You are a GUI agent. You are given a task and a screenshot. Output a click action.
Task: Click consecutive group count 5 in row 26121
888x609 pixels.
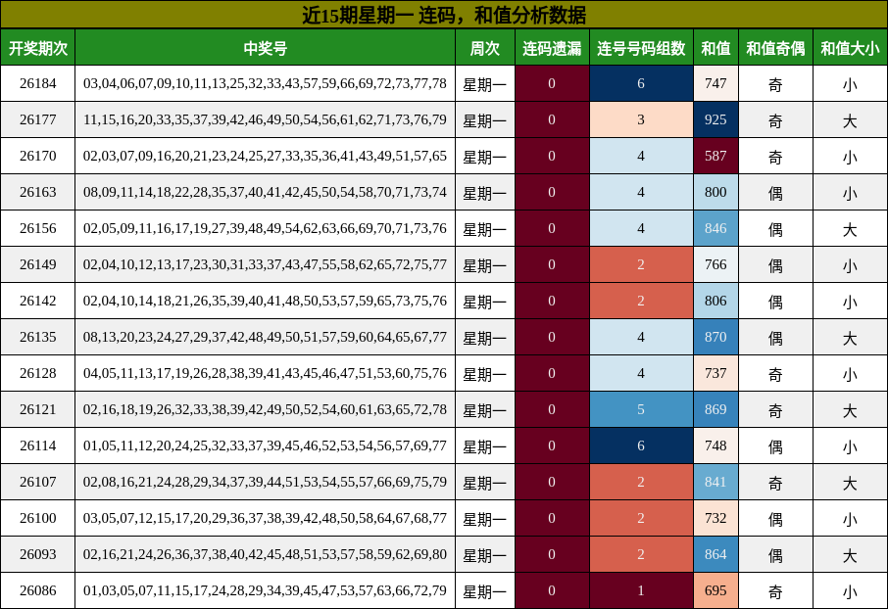(x=641, y=410)
